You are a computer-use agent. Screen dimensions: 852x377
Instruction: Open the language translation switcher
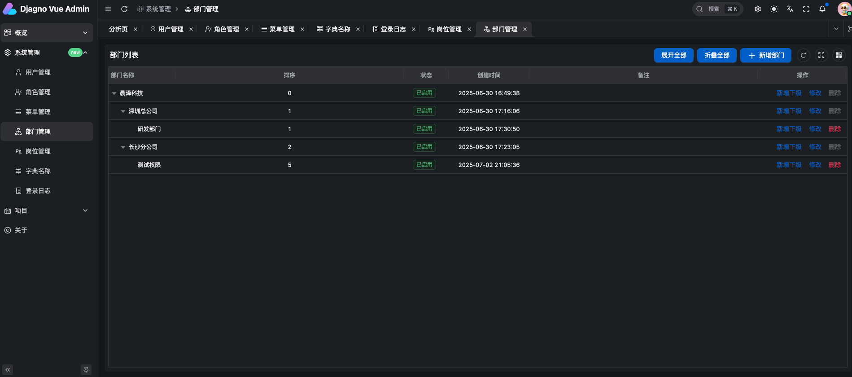(790, 9)
